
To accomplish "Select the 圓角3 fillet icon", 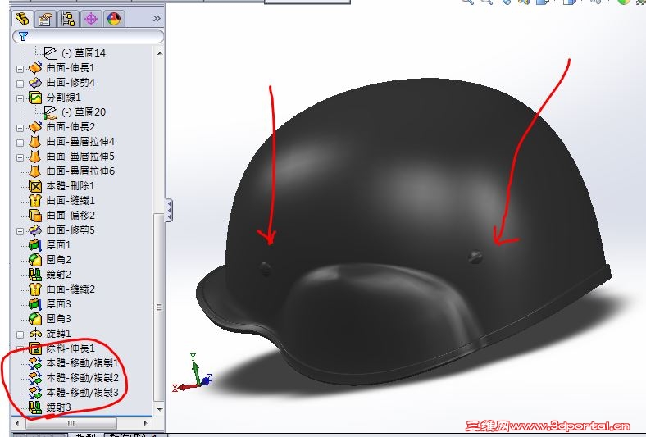I will 35,318.
